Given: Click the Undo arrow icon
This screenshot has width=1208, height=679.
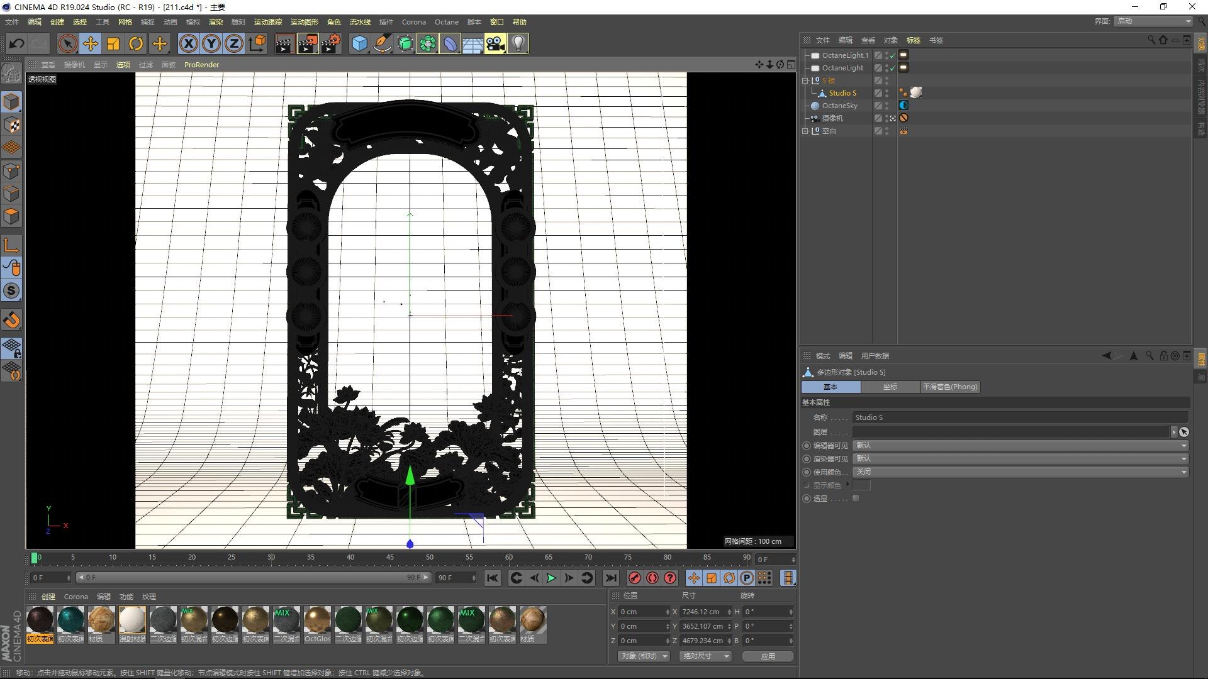Looking at the screenshot, I should pyautogui.click(x=16, y=43).
